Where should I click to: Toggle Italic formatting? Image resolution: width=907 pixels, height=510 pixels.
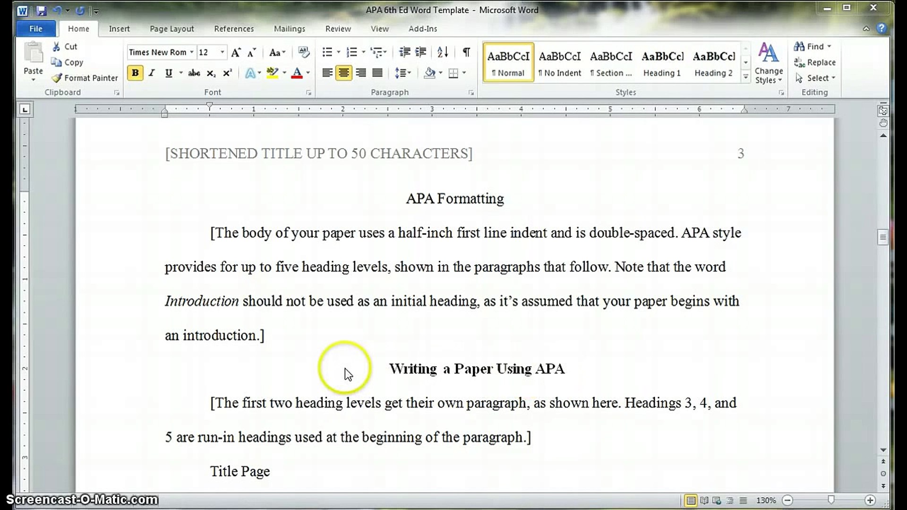click(152, 73)
